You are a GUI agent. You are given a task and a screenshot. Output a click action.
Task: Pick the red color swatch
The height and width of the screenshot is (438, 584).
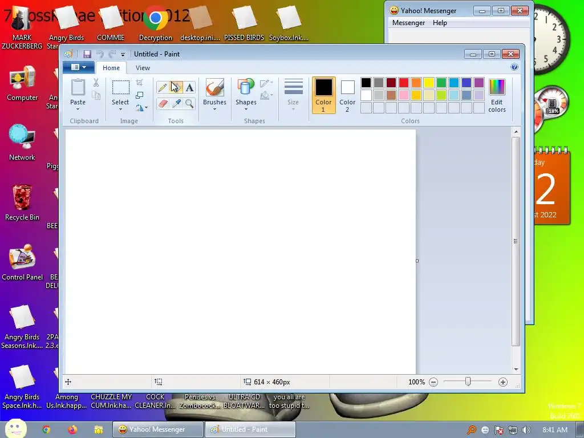[404, 83]
